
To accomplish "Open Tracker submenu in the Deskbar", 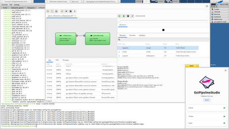I will click(x=220, y=9).
